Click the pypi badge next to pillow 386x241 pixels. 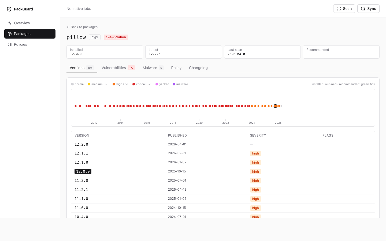[95, 37]
